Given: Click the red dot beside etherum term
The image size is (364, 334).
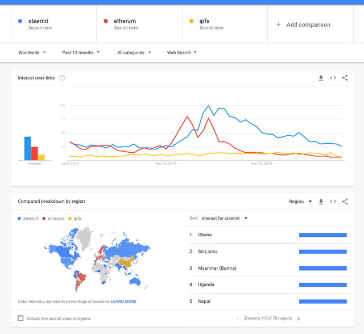Looking at the screenshot, I should coord(106,21).
